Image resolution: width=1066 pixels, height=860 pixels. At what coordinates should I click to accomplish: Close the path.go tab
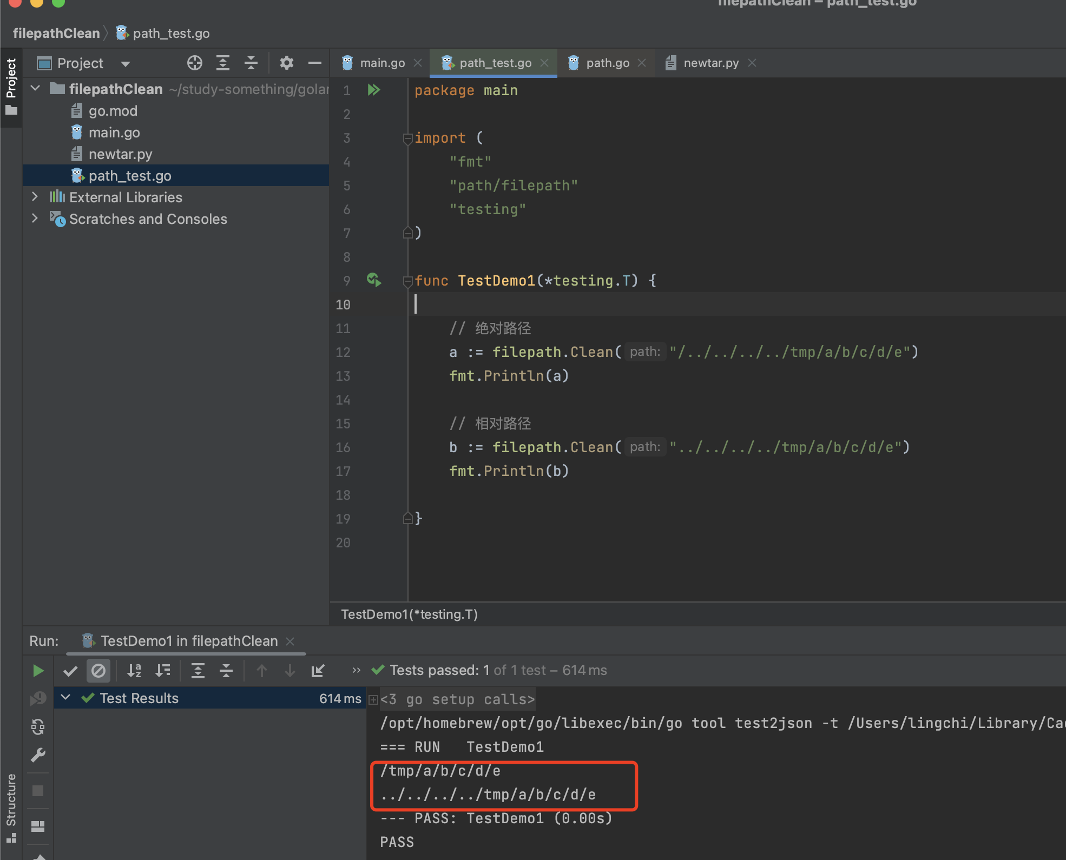click(642, 63)
